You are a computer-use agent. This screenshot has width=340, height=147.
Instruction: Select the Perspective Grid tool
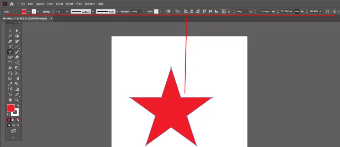pos(17,73)
